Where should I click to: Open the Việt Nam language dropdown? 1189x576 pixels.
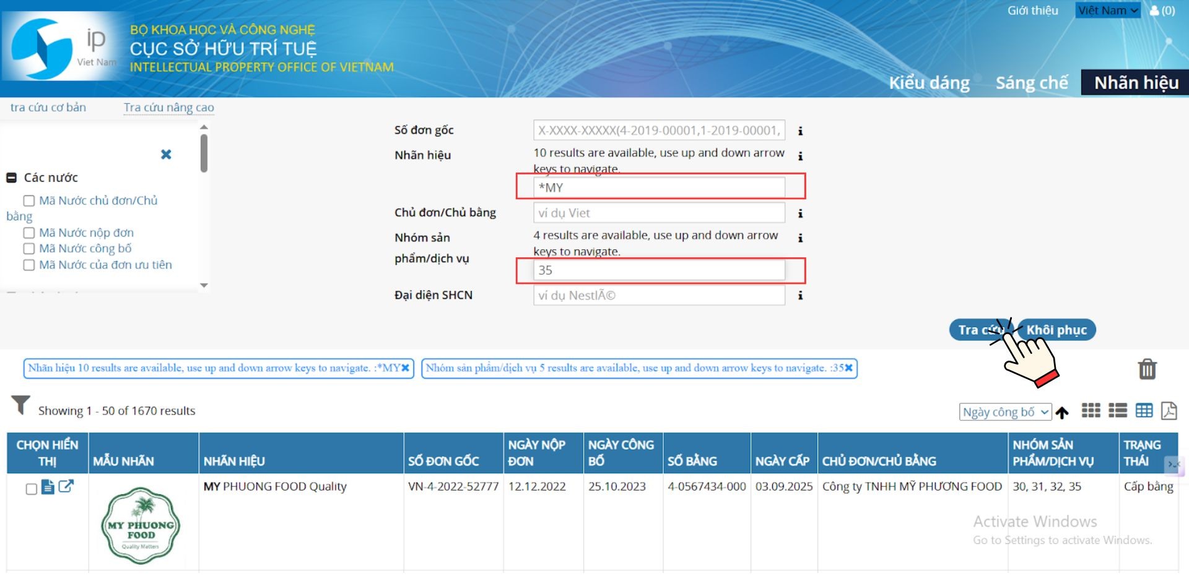click(1107, 11)
